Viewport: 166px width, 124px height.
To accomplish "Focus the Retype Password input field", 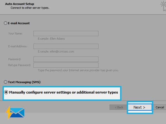I will 66,65.
